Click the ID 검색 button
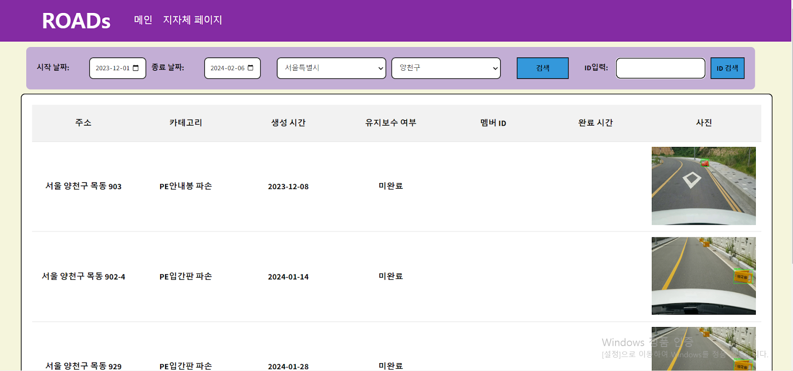The image size is (793, 371). (x=728, y=68)
